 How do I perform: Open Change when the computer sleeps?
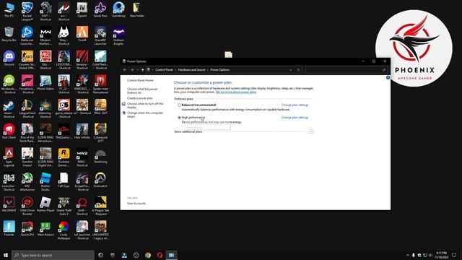(145, 114)
